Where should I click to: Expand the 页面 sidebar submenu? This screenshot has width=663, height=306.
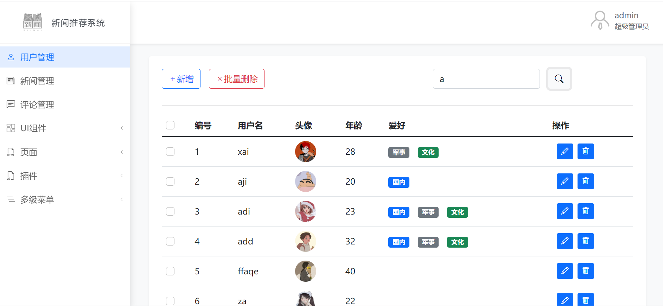click(65, 152)
